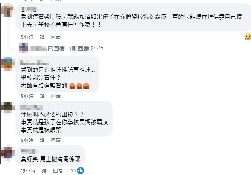
Task: Click the crying emoji reaction on first comment
Action: [x=247, y=37]
